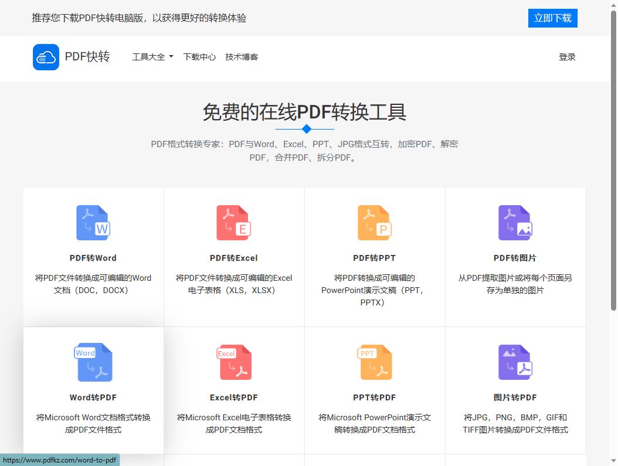Open the PDF转Word file icon

tap(93, 223)
